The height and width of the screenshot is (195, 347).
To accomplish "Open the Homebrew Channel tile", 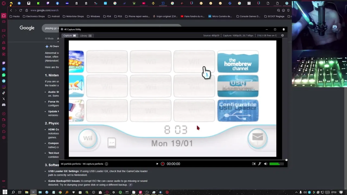I will click(238, 62).
